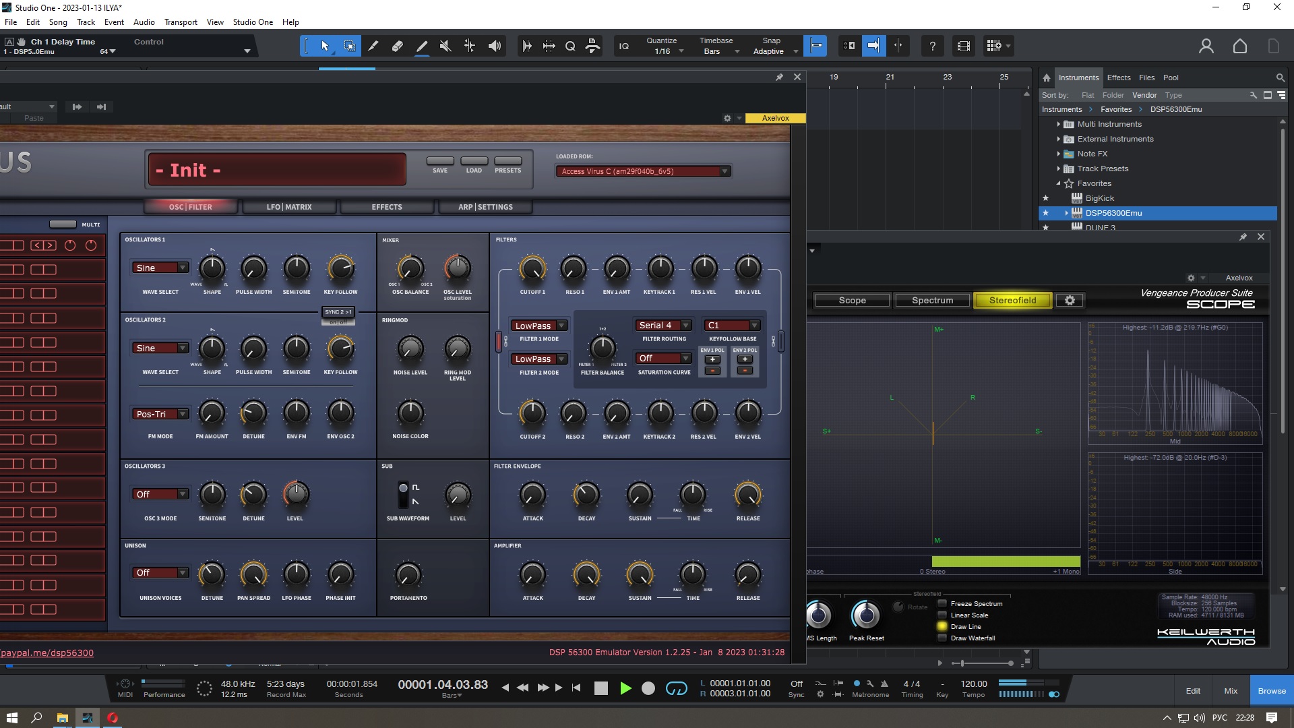The image size is (1294, 728).
Task: Click the CUTOFF 1 filter knob
Action: coord(532,268)
